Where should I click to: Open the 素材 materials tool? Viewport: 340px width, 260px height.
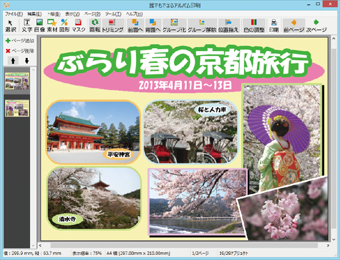[x=52, y=25]
